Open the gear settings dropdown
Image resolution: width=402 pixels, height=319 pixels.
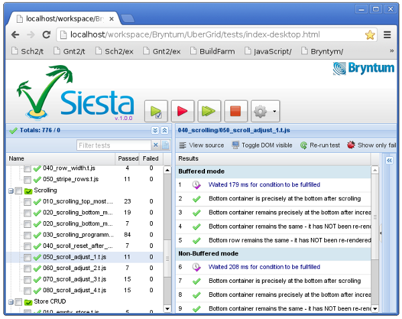pyautogui.click(x=265, y=111)
